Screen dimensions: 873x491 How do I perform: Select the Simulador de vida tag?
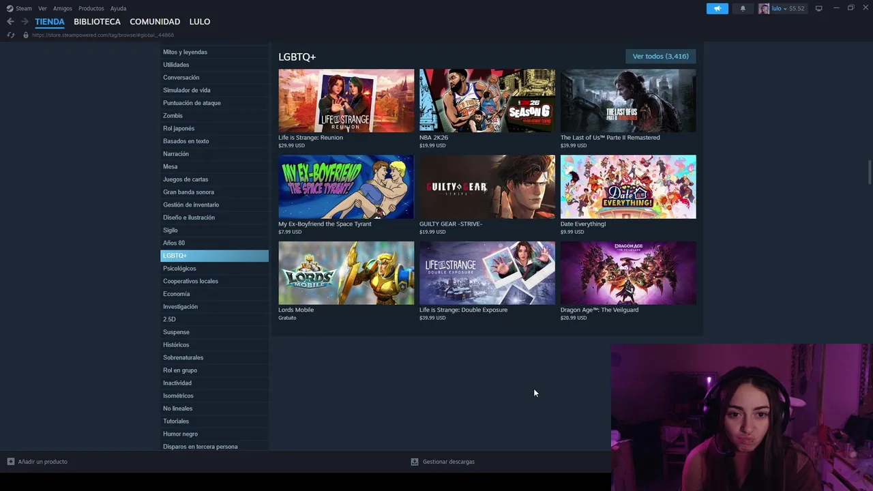pos(214,90)
